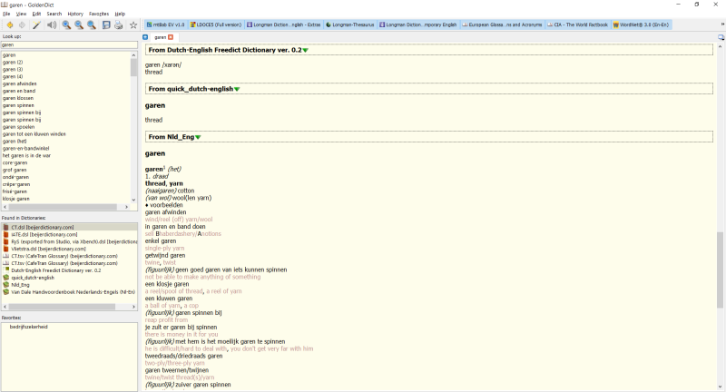This screenshot has height=392, width=726.
Task: Select 'klosje garen' in word list
Action: [16, 199]
